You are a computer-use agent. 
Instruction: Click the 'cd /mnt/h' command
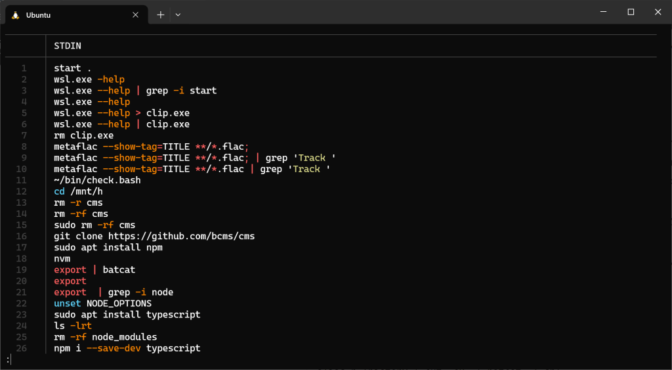pos(78,191)
